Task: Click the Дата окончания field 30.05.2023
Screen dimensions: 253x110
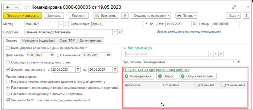Action: pyautogui.click(x=94, y=55)
